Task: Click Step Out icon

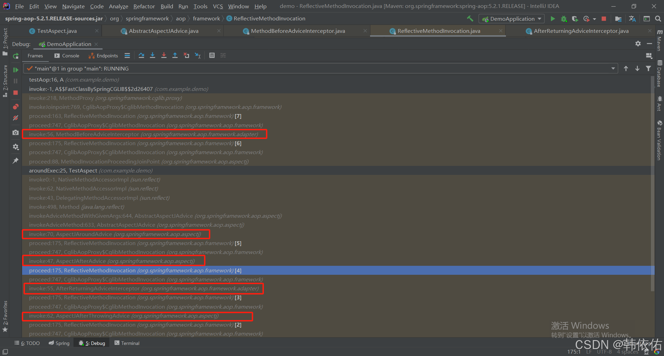Action: pyautogui.click(x=175, y=56)
